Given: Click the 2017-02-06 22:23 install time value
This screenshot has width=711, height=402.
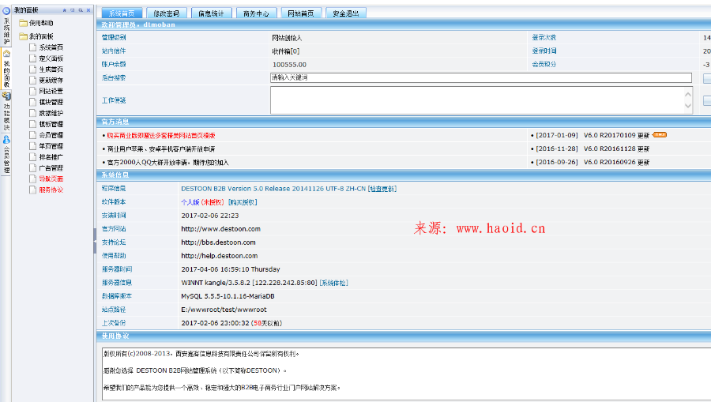Looking at the screenshot, I should [x=210, y=216].
